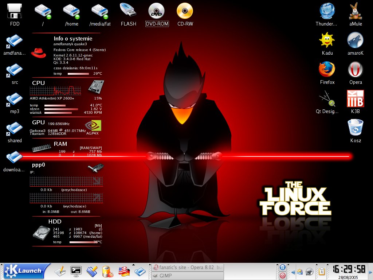Click the CPU chip image in monitor

click(x=96, y=87)
